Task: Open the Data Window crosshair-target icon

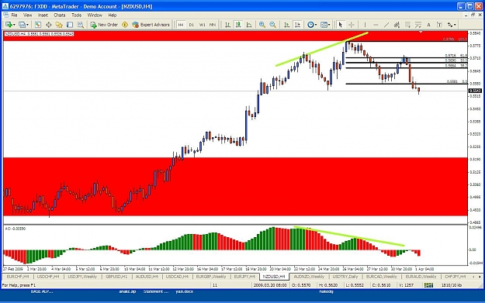Action: pyautogui.click(x=49, y=25)
